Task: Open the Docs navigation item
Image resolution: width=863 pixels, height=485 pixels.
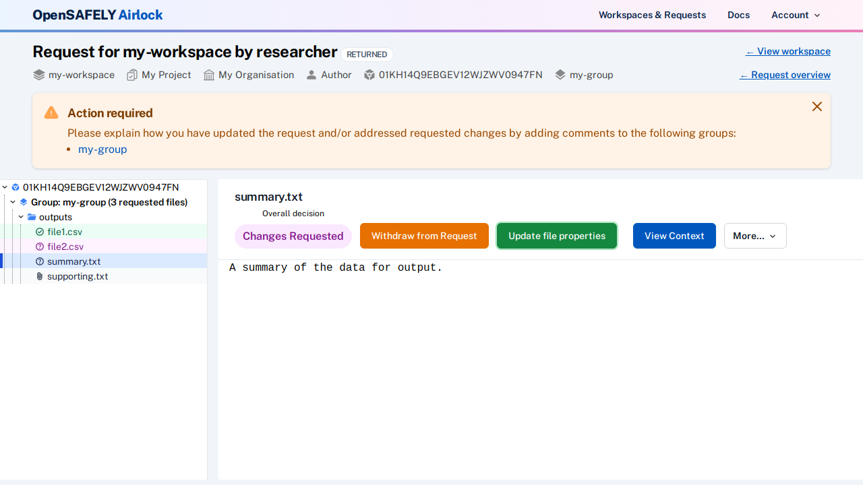Action: pos(738,15)
